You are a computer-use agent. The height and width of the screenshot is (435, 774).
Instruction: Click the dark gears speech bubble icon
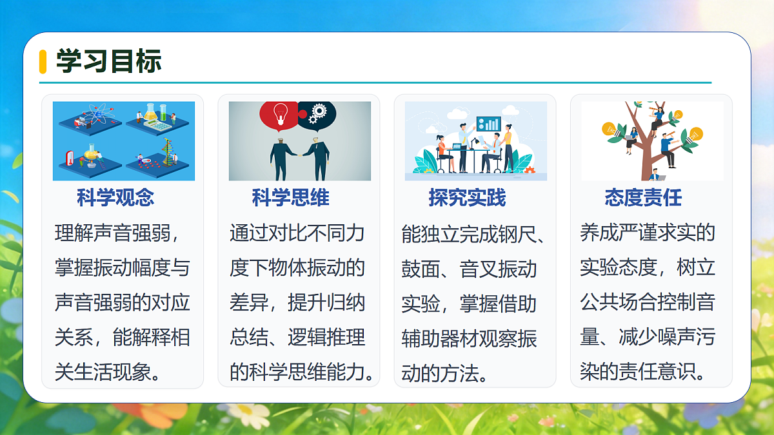tap(317, 115)
